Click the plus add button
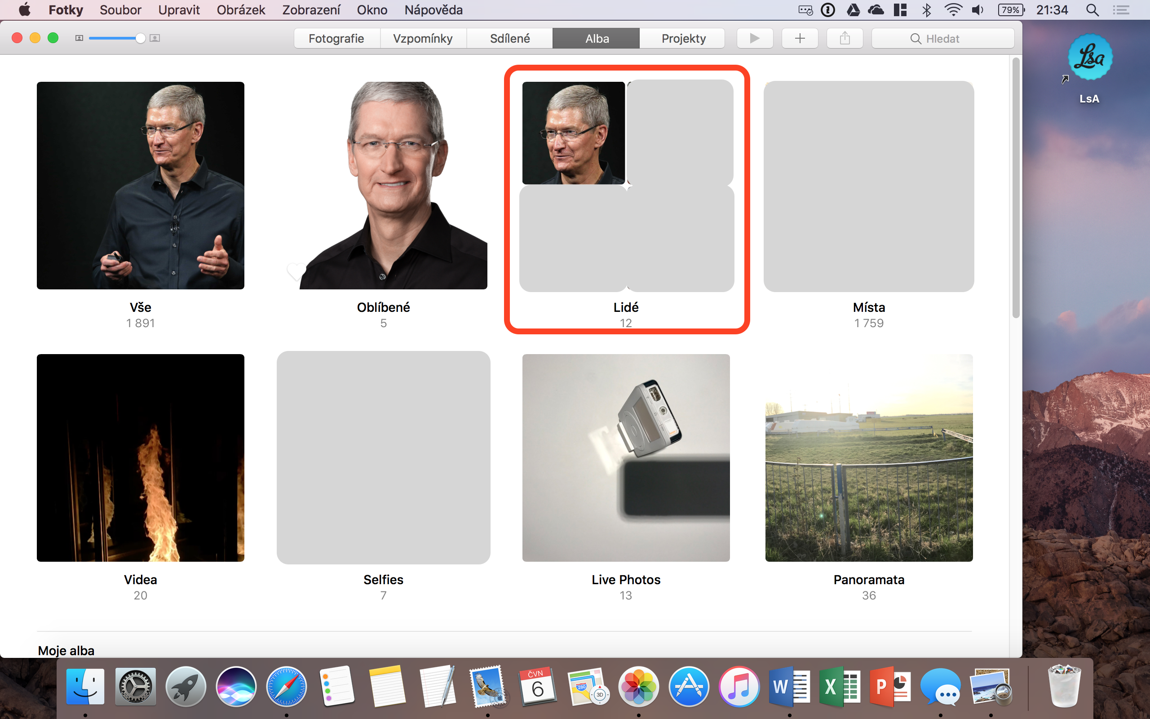The image size is (1150, 719). pyautogui.click(x=800, y=38)
